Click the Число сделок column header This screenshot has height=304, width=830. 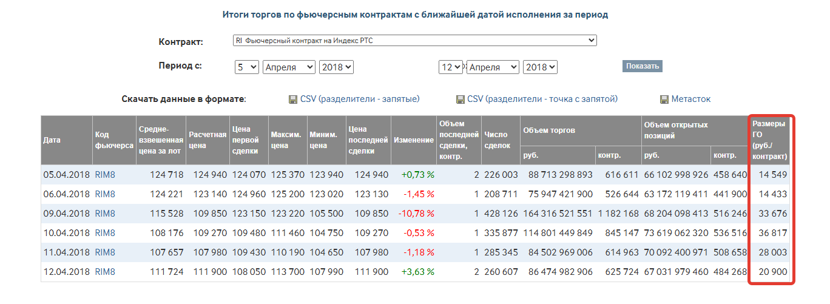click(x=501, y=140)
